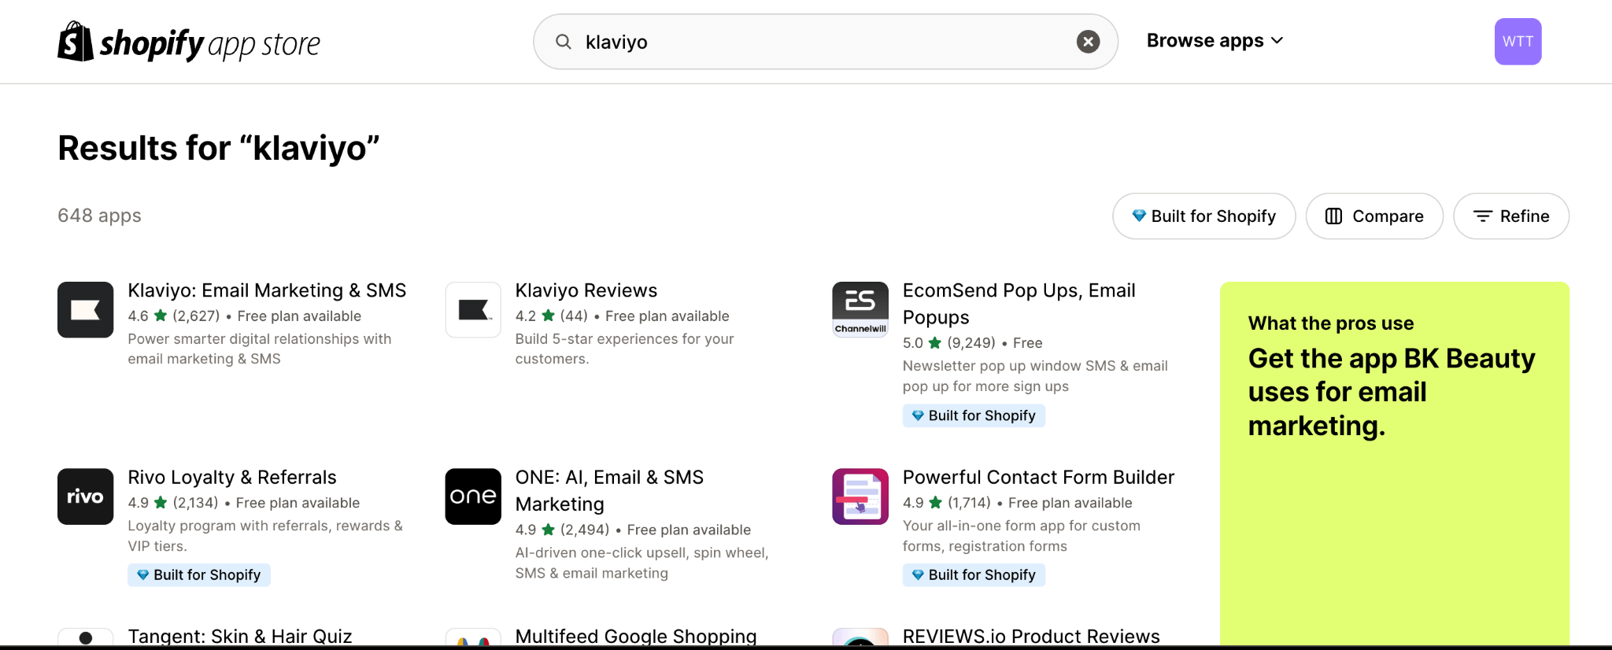1612x650 pixels.
Task: Open the Compare apps button
Action: 1374,216
